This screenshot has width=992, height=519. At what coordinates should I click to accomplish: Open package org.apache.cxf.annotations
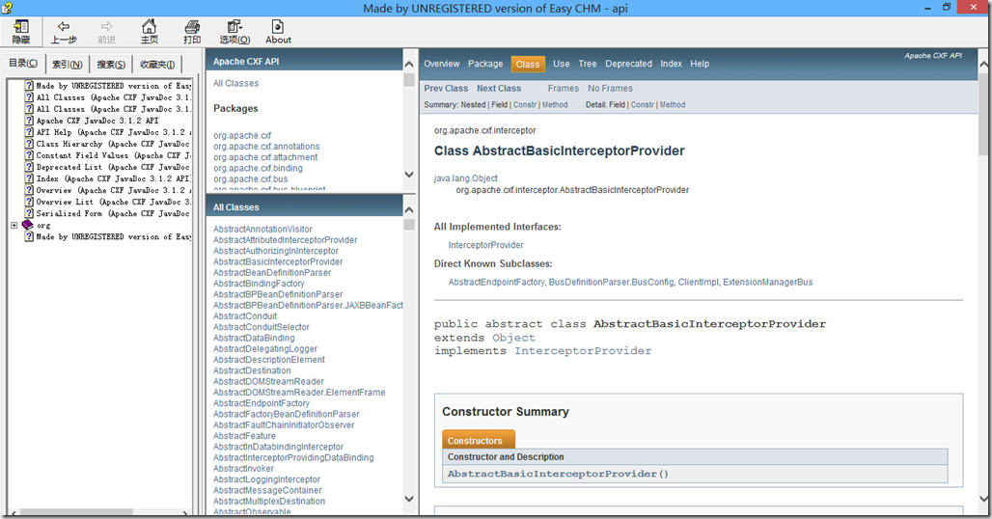tap(266, 146)
